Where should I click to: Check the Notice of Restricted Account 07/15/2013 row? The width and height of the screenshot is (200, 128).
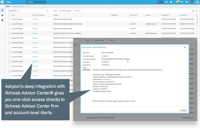9,19
